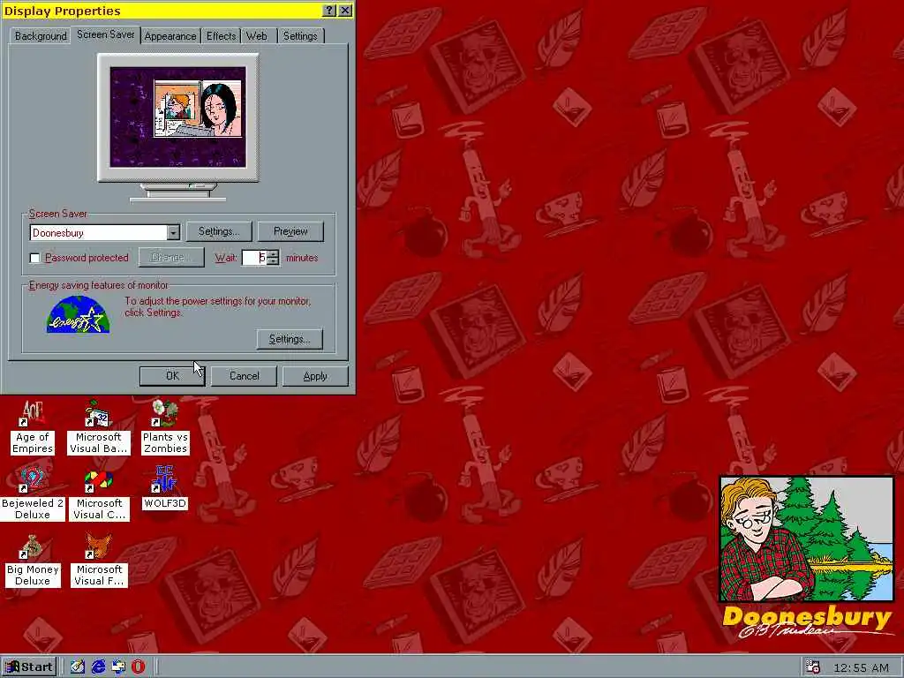Select the Bejeweled 2 Deluxe desktop icon
This screenshot has width=904, height=678.
[33, 494]
